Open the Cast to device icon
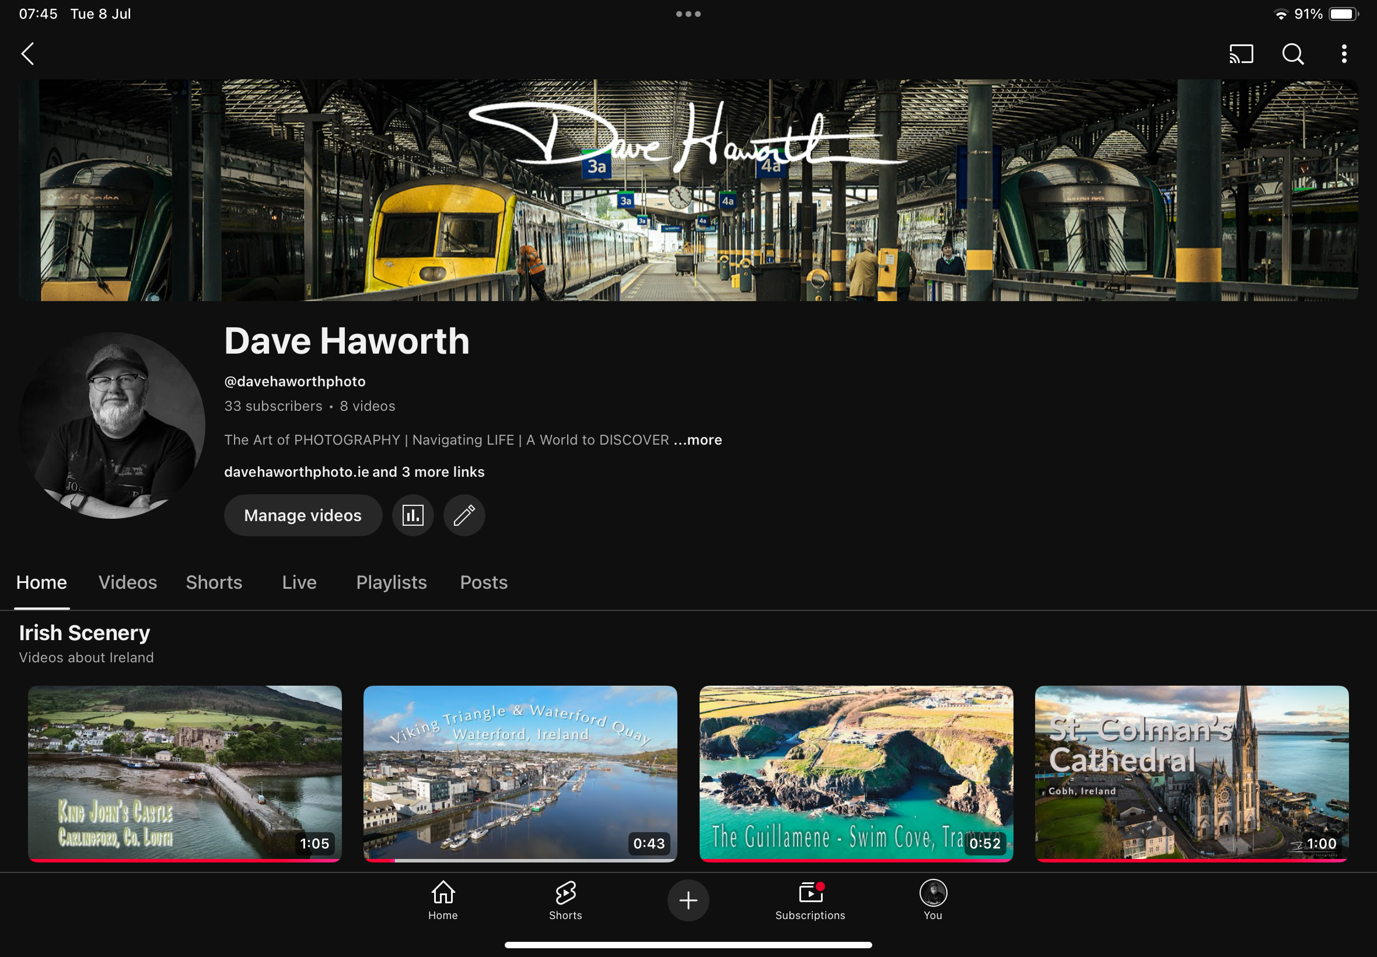Screen dimensions: 1377x957 (x=1241, y=54)
